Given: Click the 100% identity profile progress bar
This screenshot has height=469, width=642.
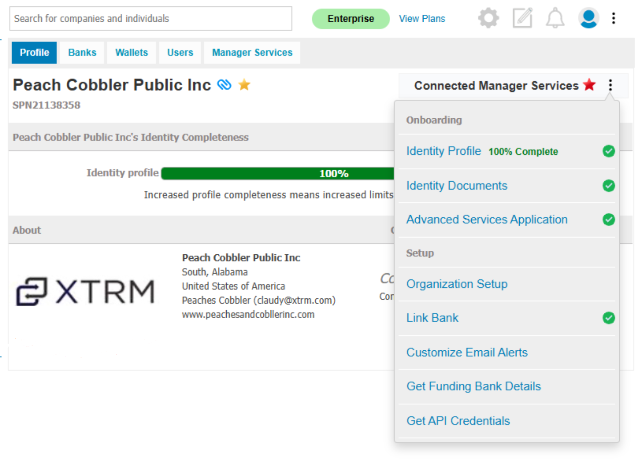Looking at the screenshot, I should [x=278, y=173].
